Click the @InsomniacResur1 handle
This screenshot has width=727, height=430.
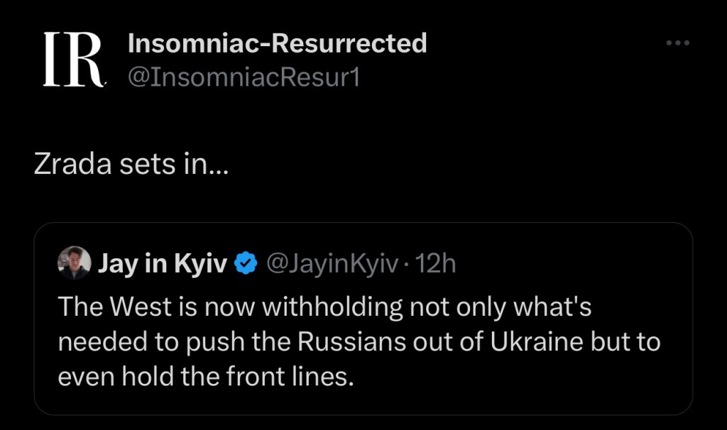tap(244, 76)
